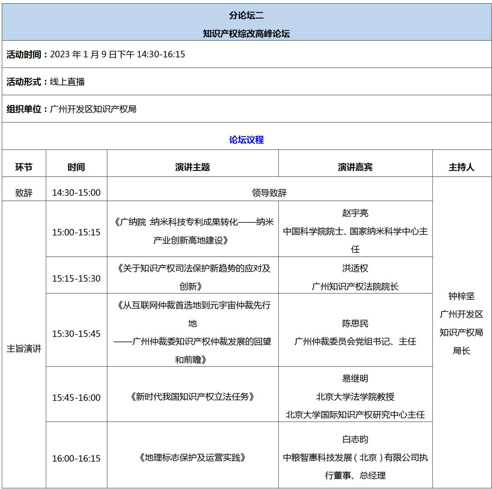Click title 北京大学法学院教授

(355, 397)
